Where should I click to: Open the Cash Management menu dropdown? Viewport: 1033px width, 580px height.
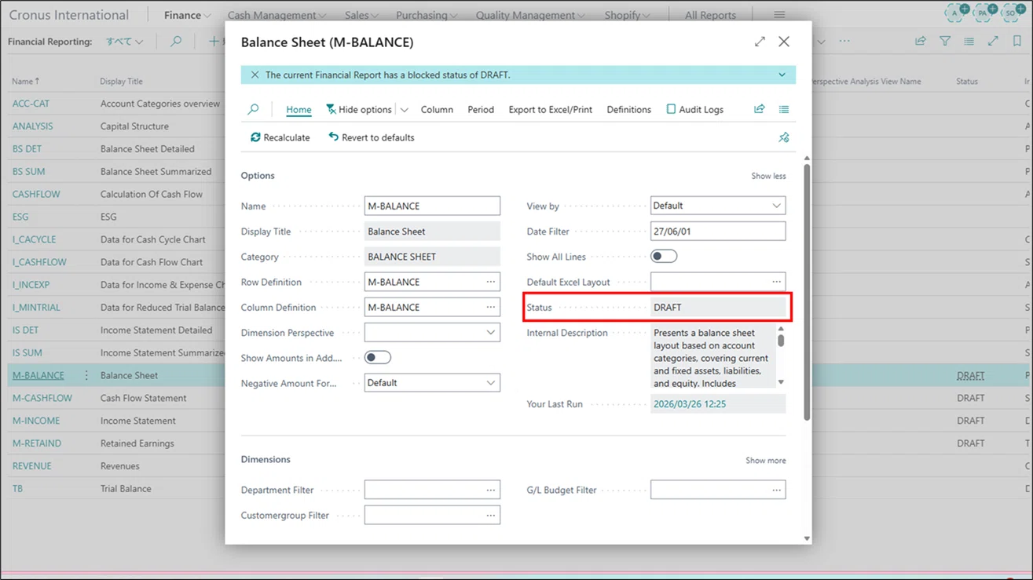(x=277, y=15)
